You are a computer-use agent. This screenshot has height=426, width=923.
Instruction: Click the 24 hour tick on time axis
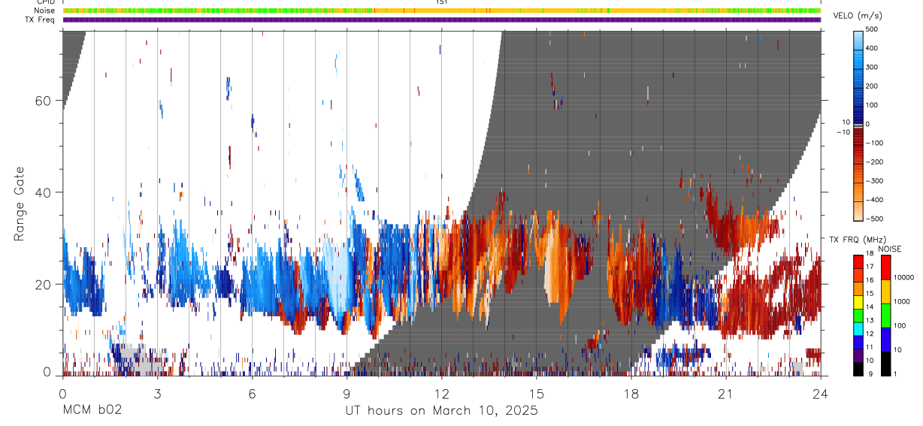point(820,393)
